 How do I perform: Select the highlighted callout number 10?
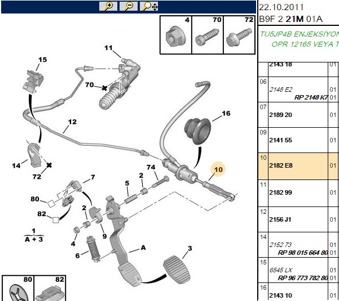[218, 169]
